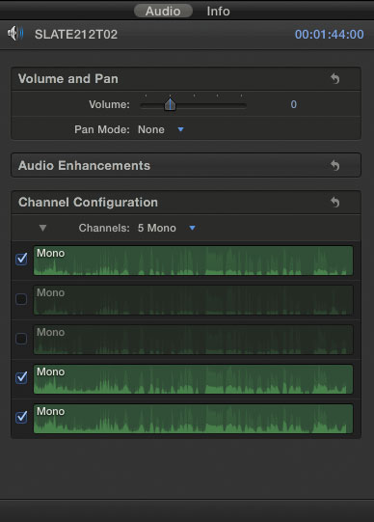
Task: Enable the third Mono channel checkbox
Action: (21, 339)
